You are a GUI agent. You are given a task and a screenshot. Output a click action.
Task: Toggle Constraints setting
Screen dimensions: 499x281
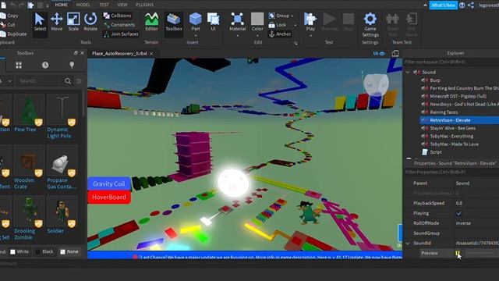click(x=119, y=24)
